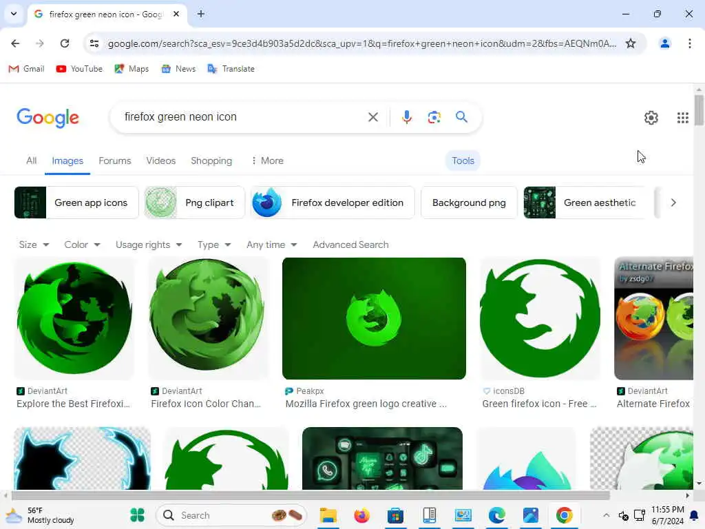Image resolution: width=705 pixels, height=529 pixels.
Task: Open Peakpx Mozilla Firefox green logo image
Action: coord(374,318)
